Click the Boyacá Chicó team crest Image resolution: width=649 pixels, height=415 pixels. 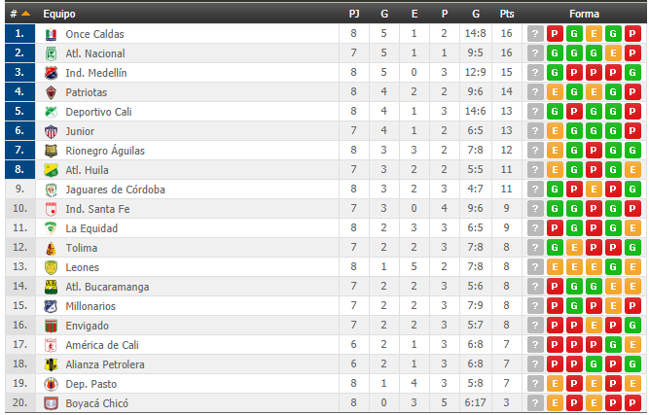pyautogui.click(x=51, y=403)
